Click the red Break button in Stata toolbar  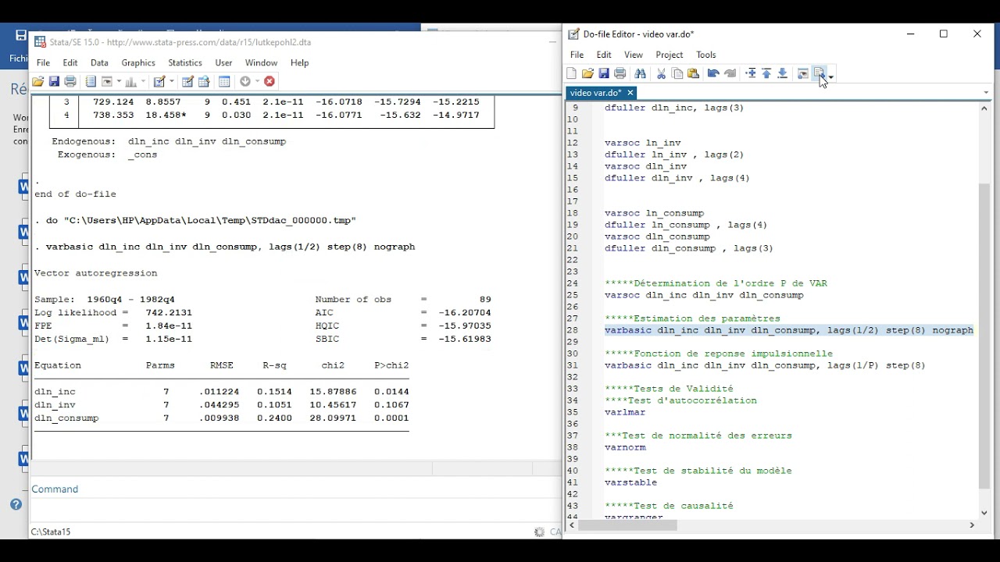click(x=270, y=81)
